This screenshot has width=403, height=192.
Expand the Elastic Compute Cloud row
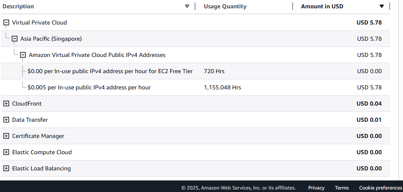(x=6, y=152)
